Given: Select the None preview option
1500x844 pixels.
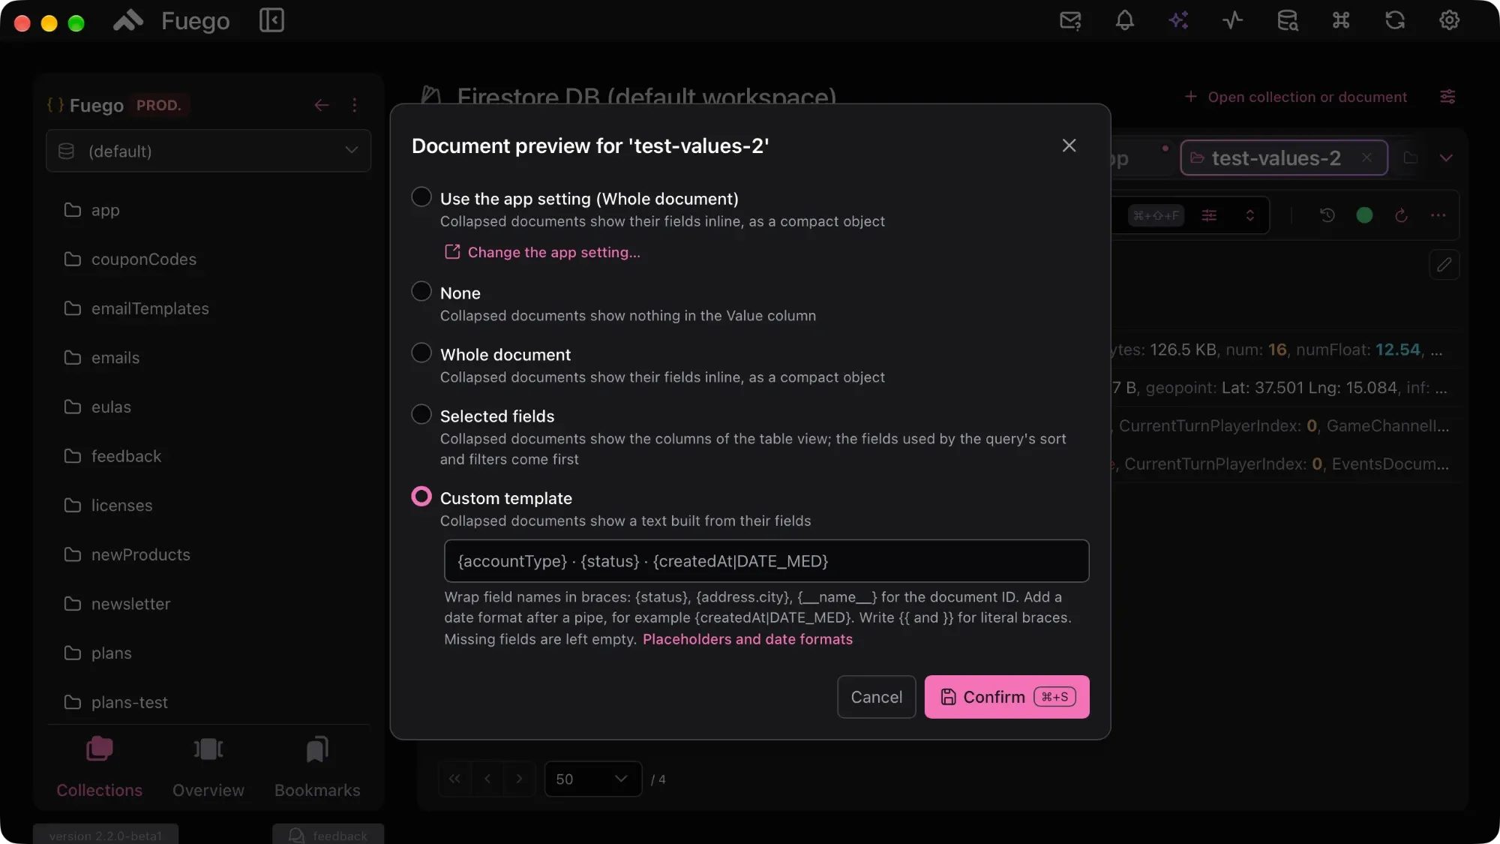Looking at the screenshot, I should 421,291.
